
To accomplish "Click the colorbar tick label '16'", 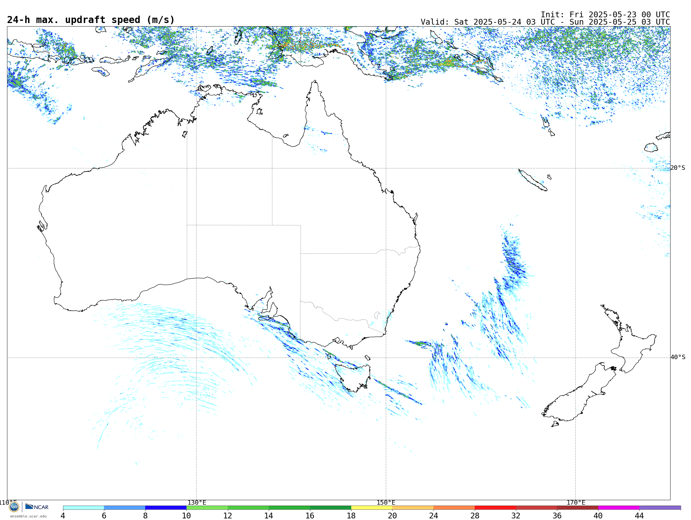I will pos(310,516).
